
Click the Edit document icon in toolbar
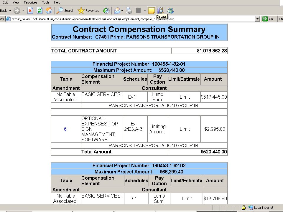click(x=138, y=11)
